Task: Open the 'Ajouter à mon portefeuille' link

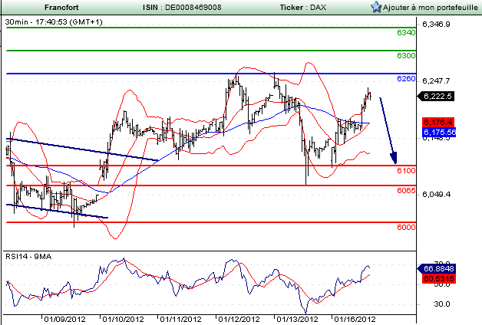Action: click(431, 8)
